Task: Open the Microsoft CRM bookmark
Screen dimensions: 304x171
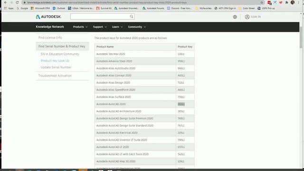Action: coord(40,9)
